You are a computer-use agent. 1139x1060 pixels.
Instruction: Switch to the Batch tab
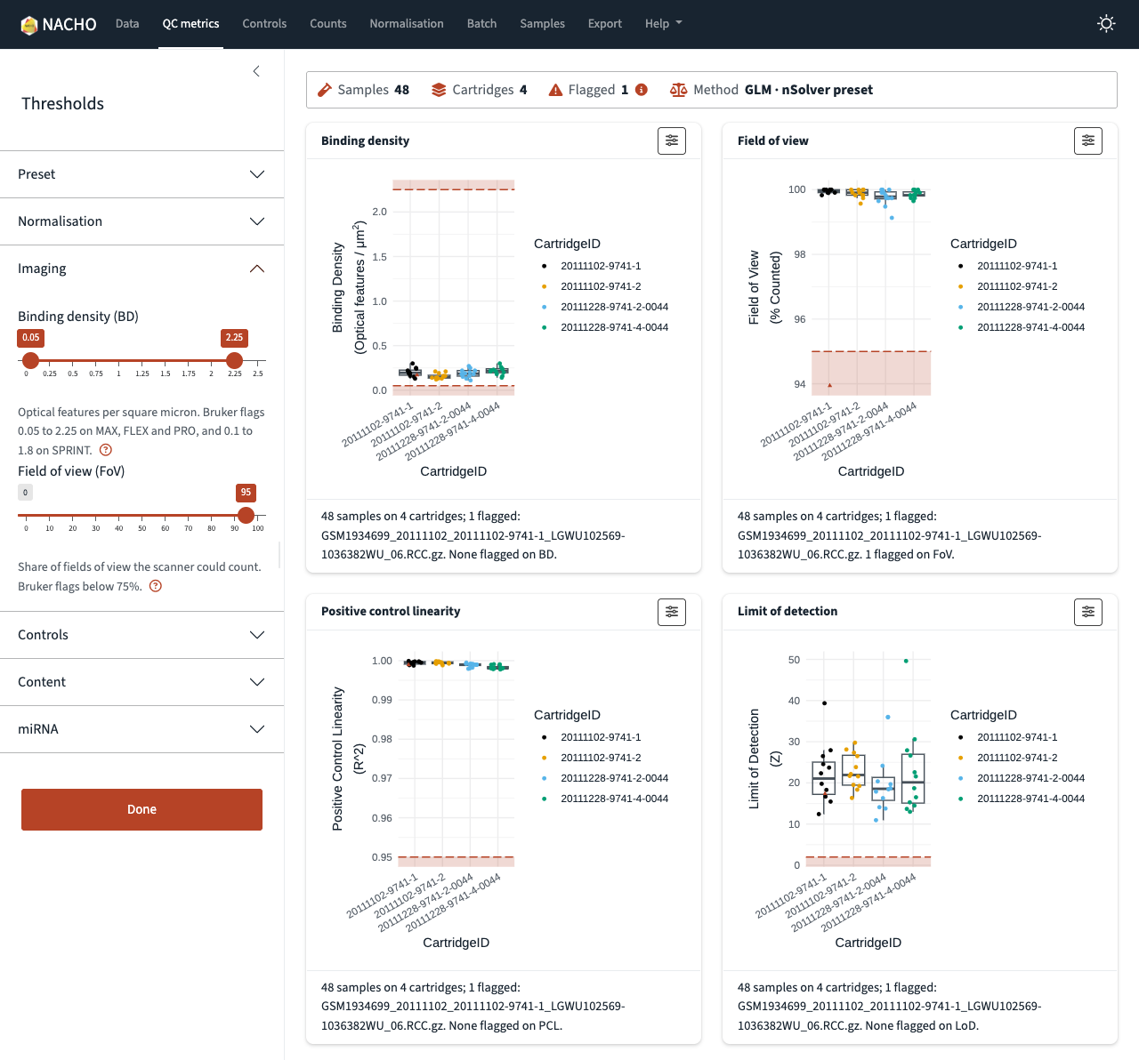(481, 24)
